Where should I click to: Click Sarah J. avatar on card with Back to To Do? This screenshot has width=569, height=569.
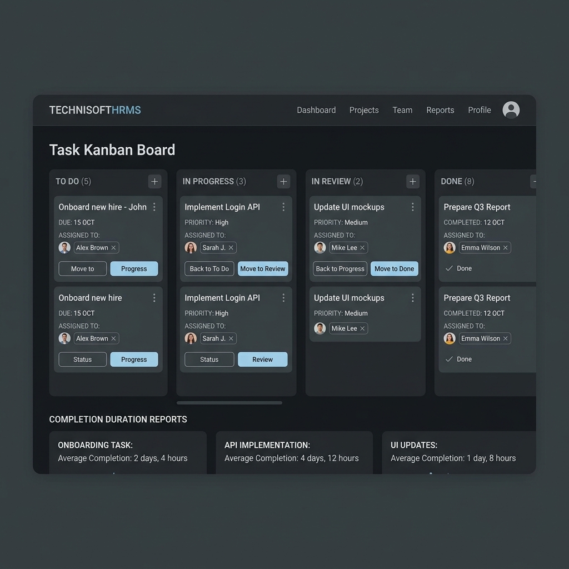point(191,247)
